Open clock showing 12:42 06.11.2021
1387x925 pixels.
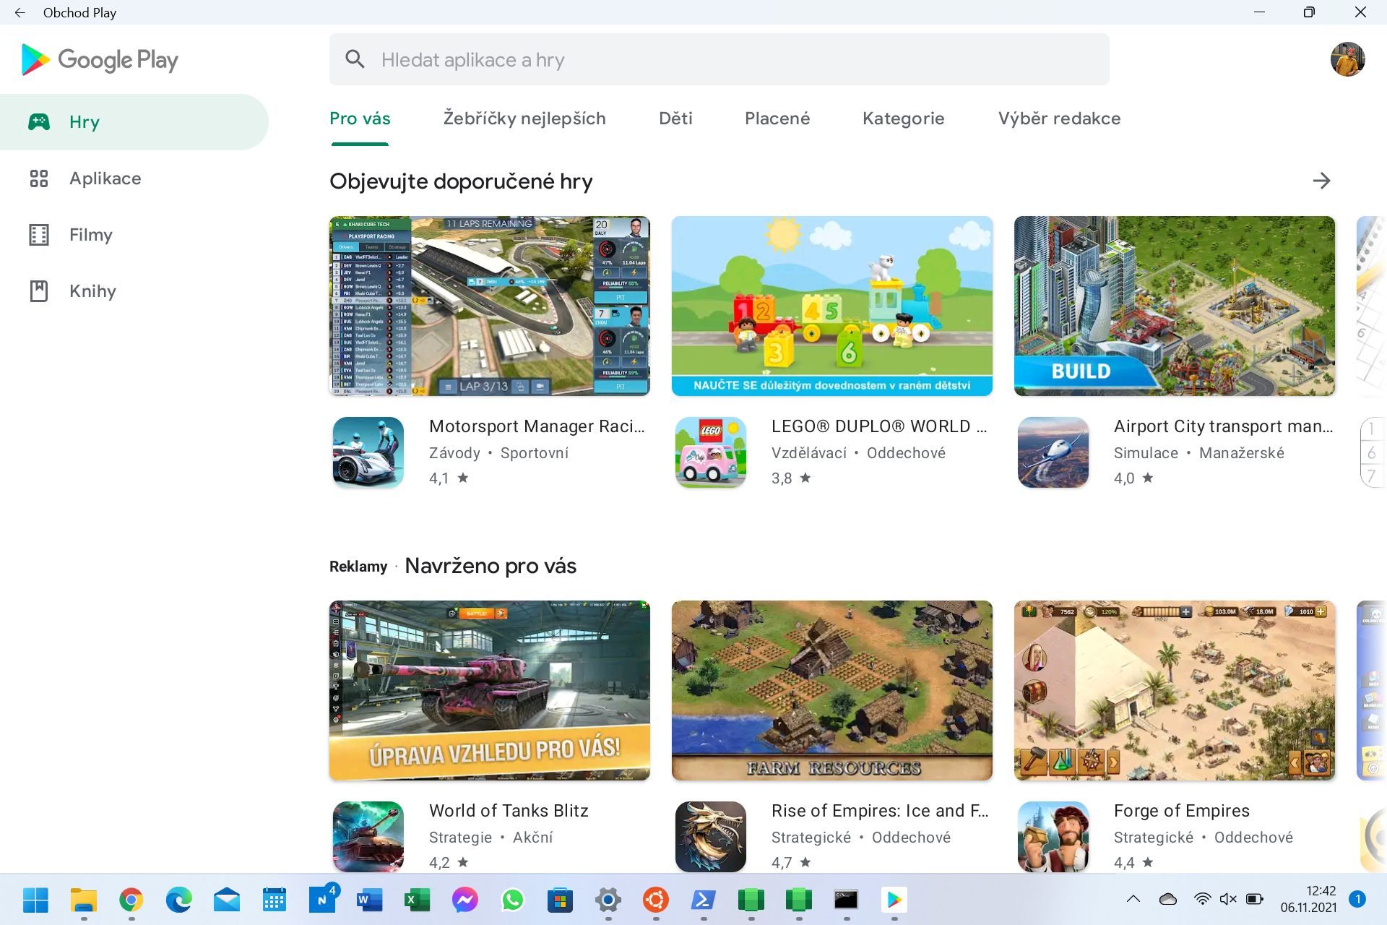click(x=1308, y=899)
